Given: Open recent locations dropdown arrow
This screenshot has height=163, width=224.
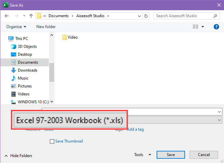Looking at the screenshot, I should 24,16.
